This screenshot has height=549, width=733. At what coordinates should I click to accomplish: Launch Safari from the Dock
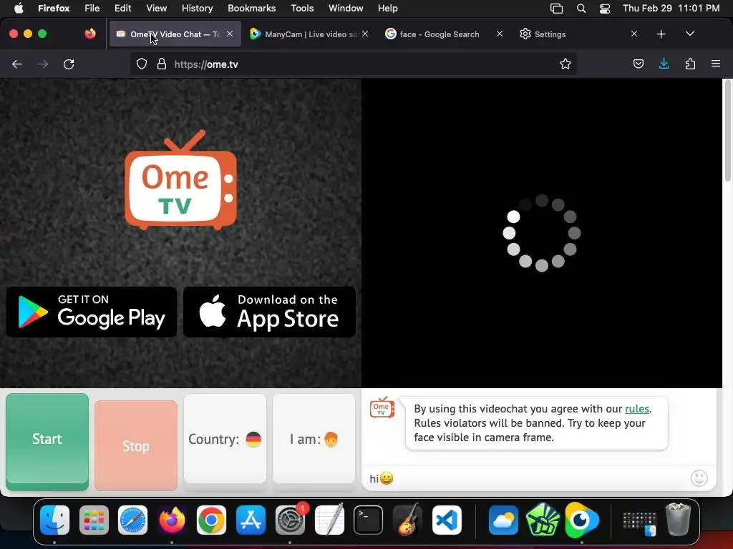[132, 520]
